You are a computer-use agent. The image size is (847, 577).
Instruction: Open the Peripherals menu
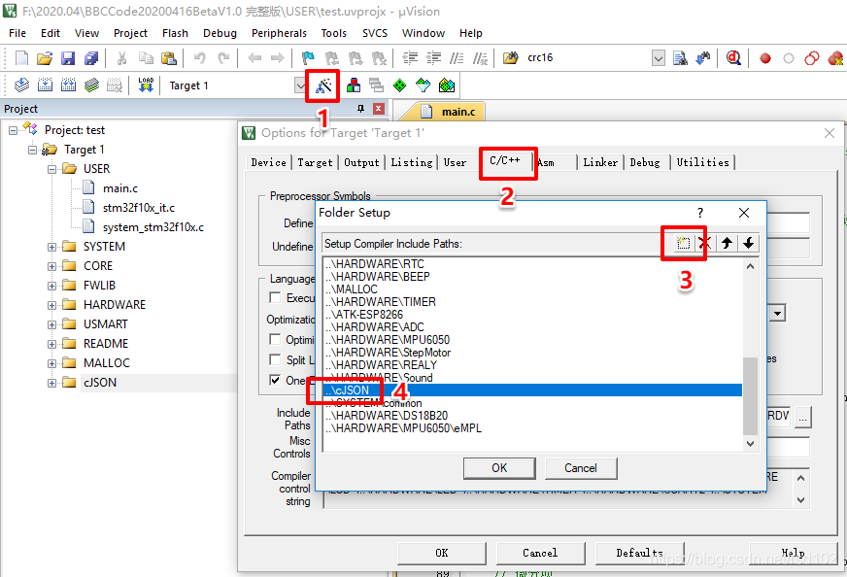click(279, 33)
